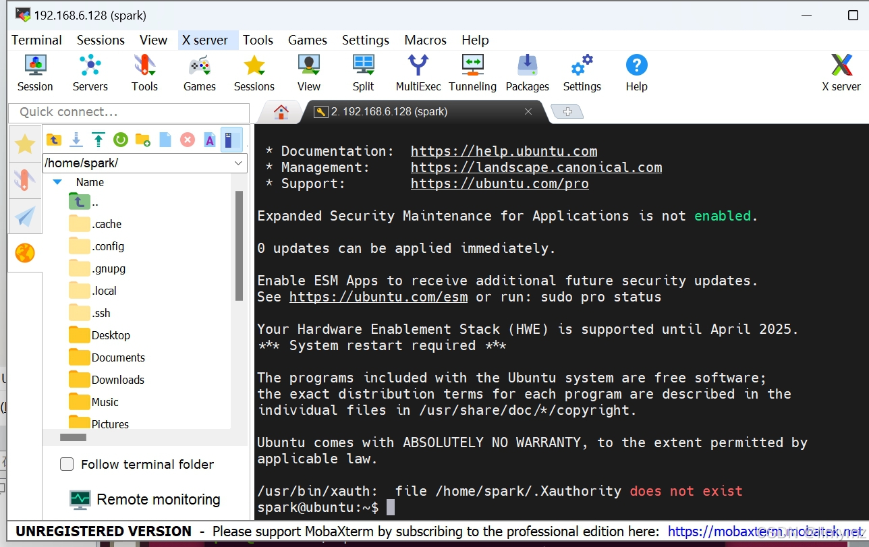Image resolution: width=869 pixels, height=547 pixels.
Task: Open the mobaxterm.mobatek.net link
Action: coord(765,531)
